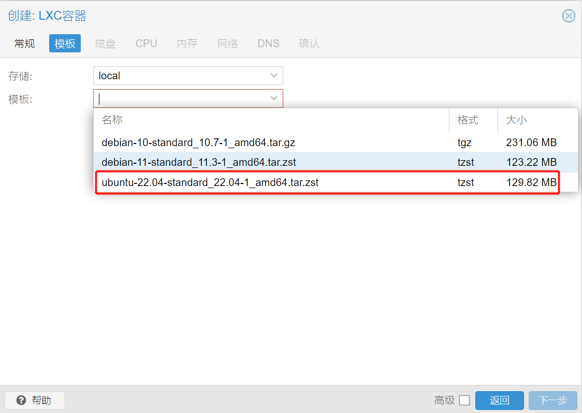
Task: Select the 模板 tab
Action: pos(65,44)
